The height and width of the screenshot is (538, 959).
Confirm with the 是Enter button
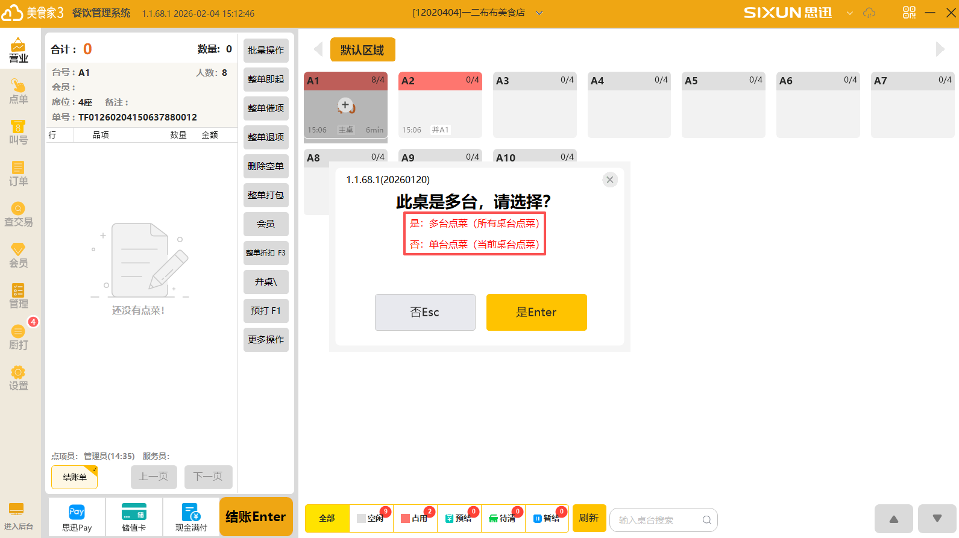(536, 312)
